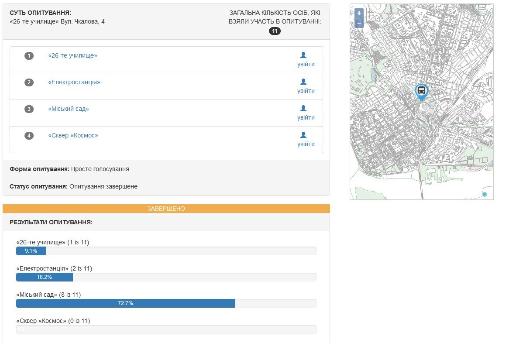Click «увійти» for «Міський сад» row
The width and height of the screenshot is (516, 343).
tap(306, 118)
